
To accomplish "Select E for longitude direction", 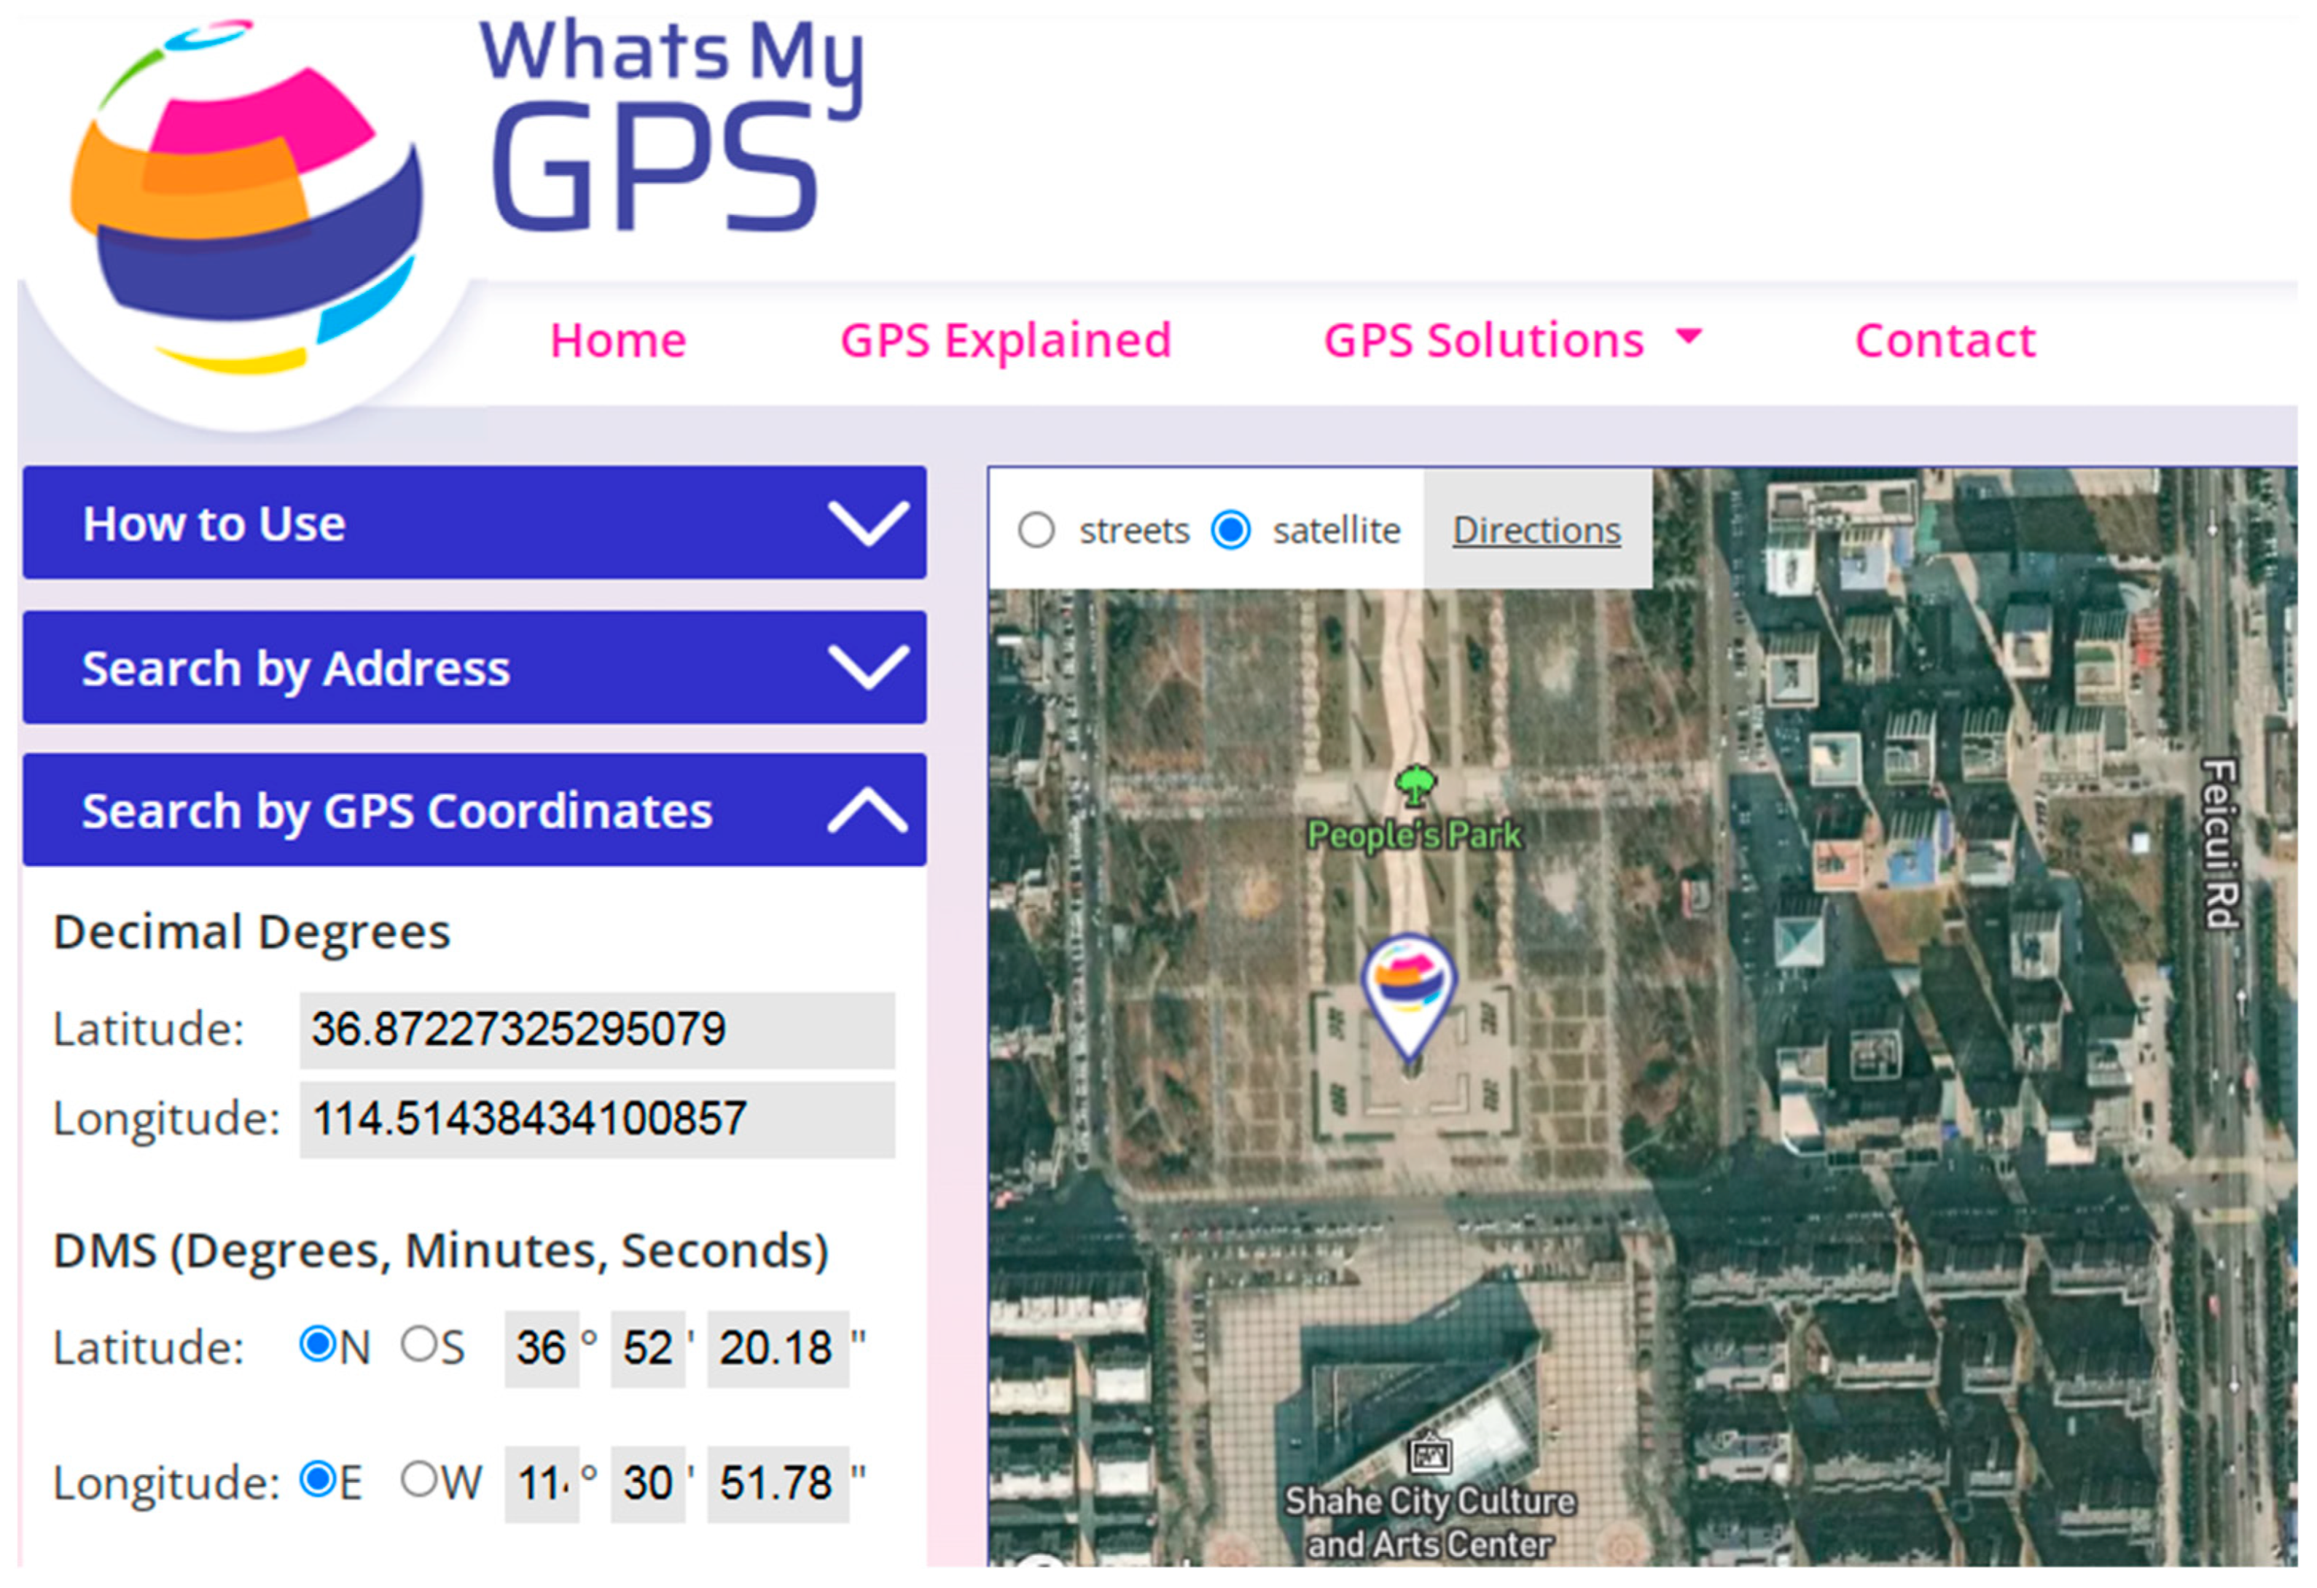I will (318, 1479).
